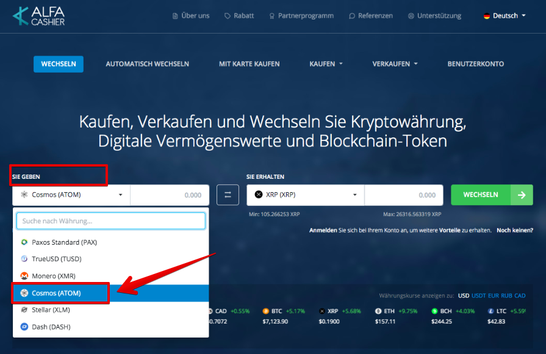Click the ETH price $157.11
This screenshot has width=546, height=354.
(x=385, y=321)
